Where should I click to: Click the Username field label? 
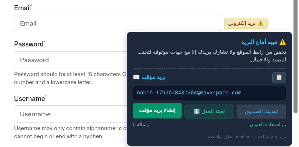[30, 98]
